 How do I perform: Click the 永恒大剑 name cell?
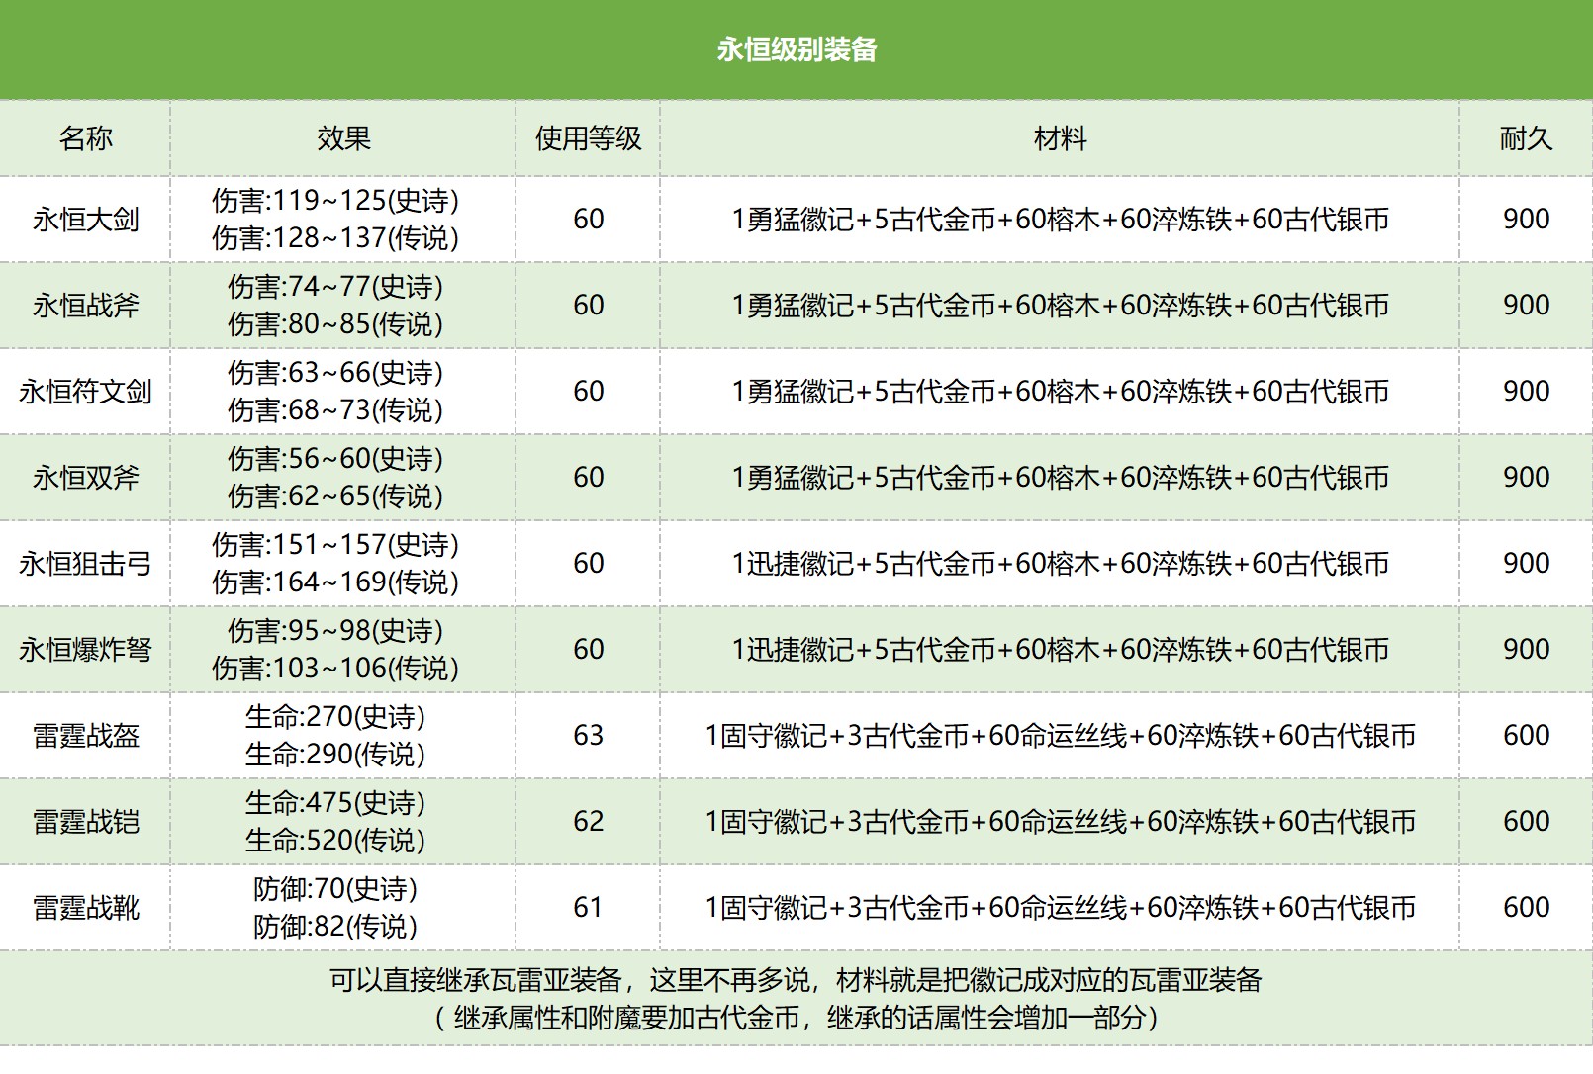pos(85,220)
